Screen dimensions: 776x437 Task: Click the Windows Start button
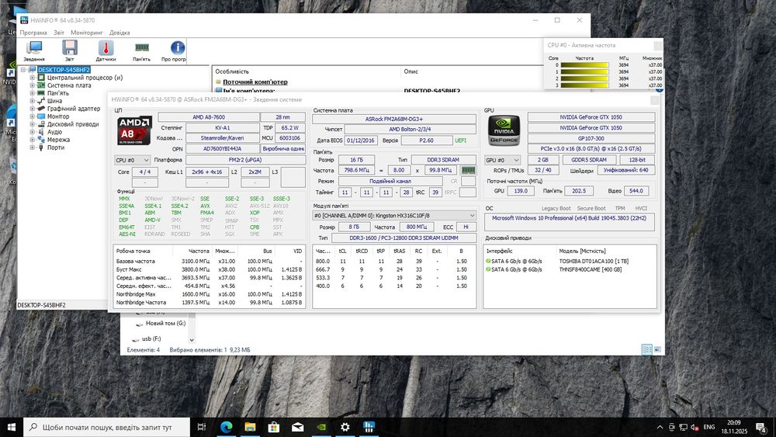tap(12, 427)
